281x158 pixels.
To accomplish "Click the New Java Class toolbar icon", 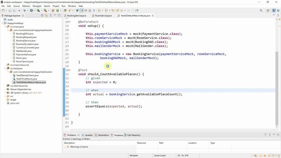I will tap(58, 11).
